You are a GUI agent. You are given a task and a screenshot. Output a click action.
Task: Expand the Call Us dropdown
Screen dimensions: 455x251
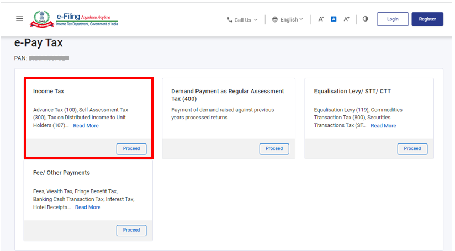(255, 20)
